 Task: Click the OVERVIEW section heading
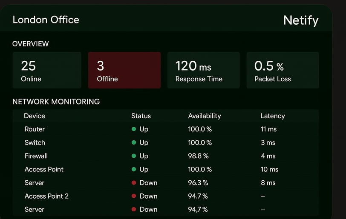click(x=30, y=44)
